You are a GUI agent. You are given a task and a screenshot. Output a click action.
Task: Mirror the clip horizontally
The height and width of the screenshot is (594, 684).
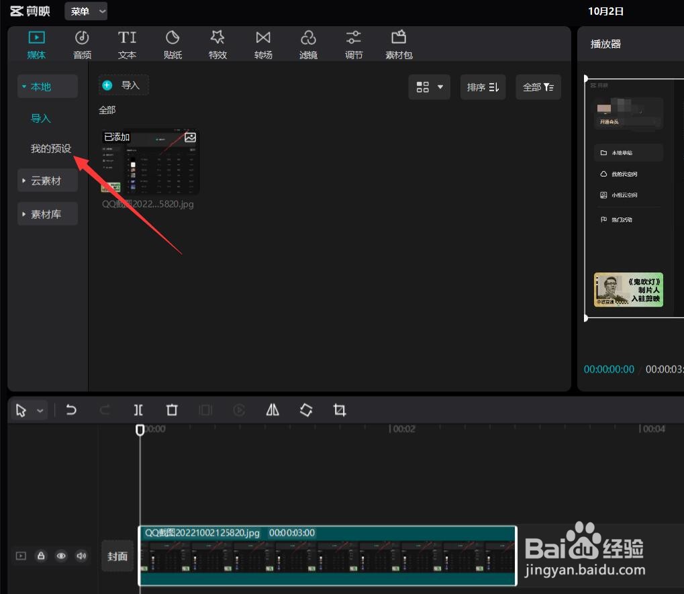point(273,410)
